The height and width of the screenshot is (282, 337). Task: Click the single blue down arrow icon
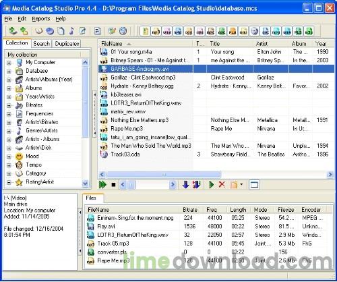pyautogui.click(x=185, y=185)
